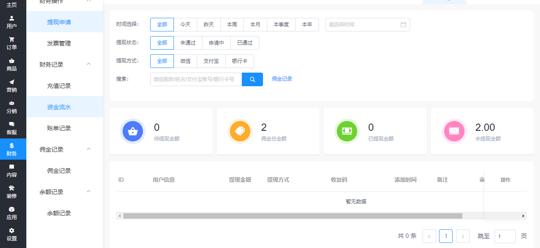Collapse the 财务操作 group chevron
This screenshot has width=540, height=248.
pos(89,1)
